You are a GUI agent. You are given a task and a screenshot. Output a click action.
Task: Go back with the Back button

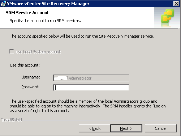click(94, 128)
